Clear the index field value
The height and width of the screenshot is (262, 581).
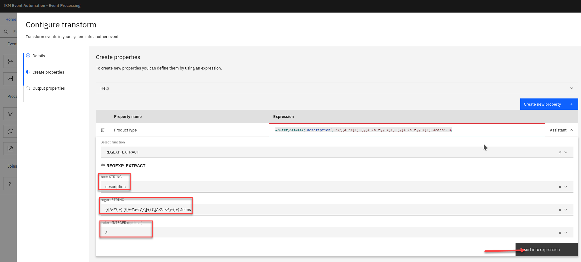tap(560, 233)
